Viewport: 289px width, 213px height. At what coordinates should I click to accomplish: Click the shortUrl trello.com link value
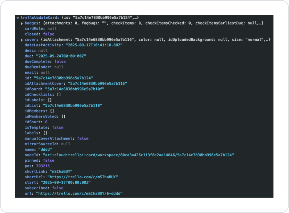(82, 177)
